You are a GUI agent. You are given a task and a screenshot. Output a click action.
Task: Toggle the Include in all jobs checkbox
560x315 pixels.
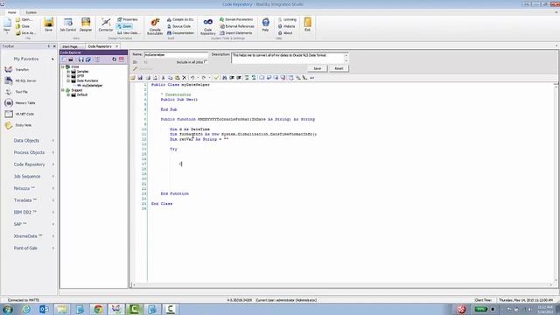[206, 62]
